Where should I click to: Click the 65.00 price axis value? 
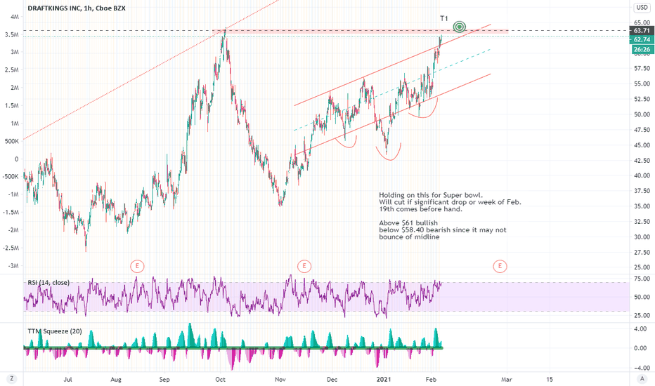(x=642, y=22)
